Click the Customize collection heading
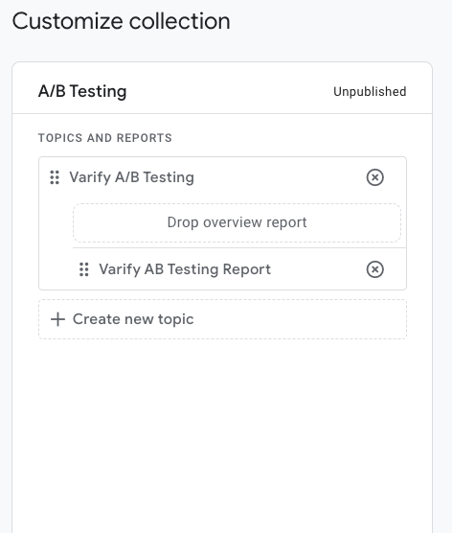This screenshot has width=452, height=533. pyautogui.click(x=122, y=21)
